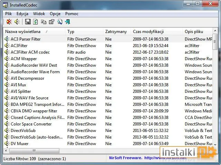Open the Pomoc menu
Image resolution: width=221 pixels, height=165 pixels.
click(x=72, y=14)
